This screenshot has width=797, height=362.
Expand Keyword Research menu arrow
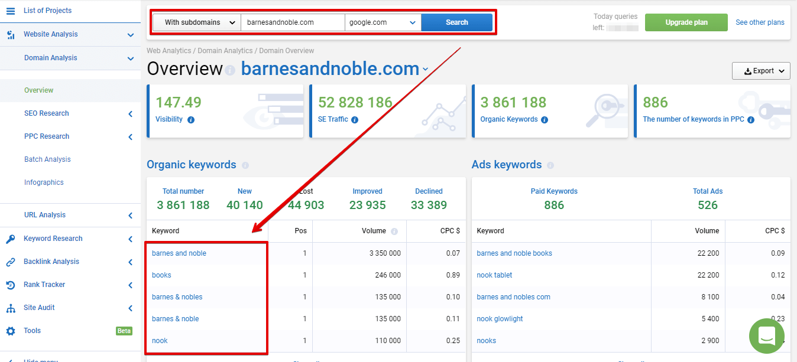point(131,239)
